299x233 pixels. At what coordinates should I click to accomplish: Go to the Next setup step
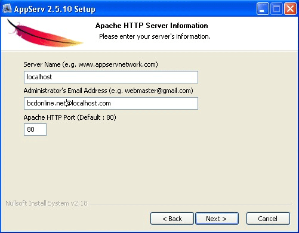(x=217, y=219)
